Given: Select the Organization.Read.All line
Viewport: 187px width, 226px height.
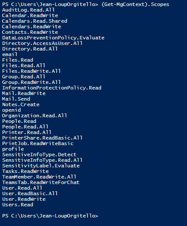Looking at the screenshot, I should click(34, 116).
